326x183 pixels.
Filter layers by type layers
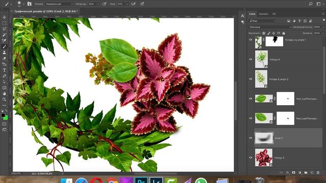[300, 21]
